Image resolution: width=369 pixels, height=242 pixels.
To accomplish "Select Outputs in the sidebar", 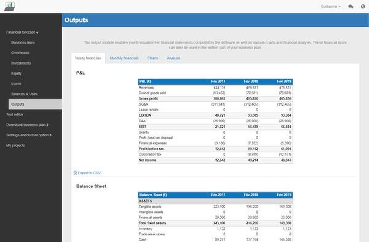I will click(35, 104).
